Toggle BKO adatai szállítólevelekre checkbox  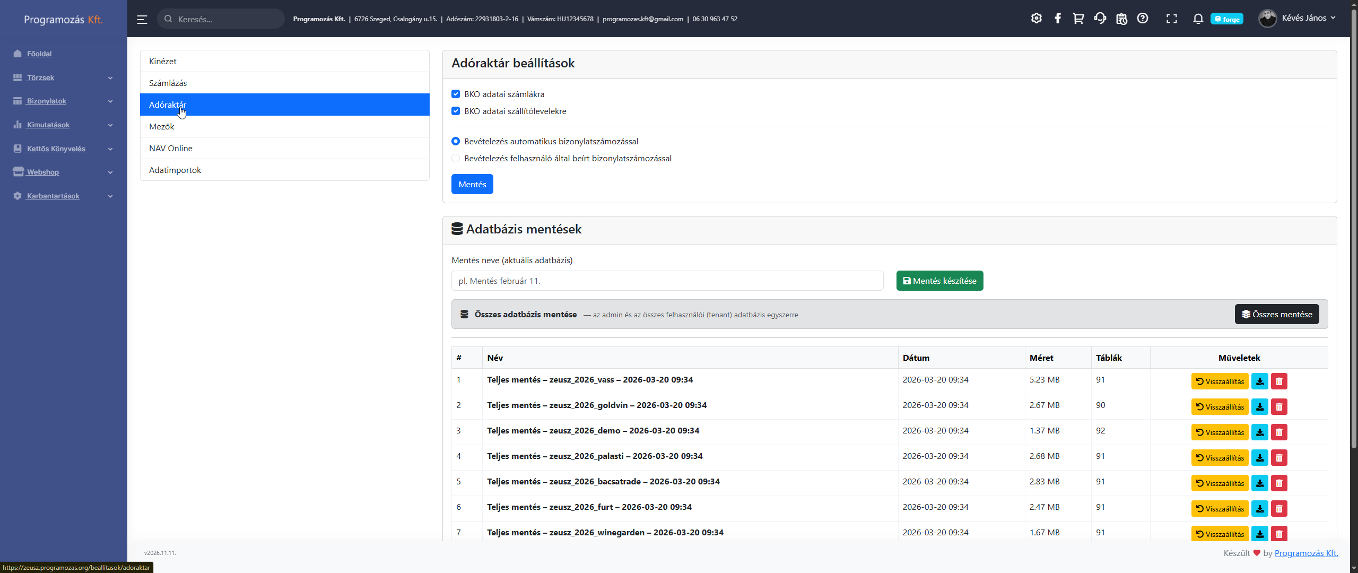coord(456,111)
